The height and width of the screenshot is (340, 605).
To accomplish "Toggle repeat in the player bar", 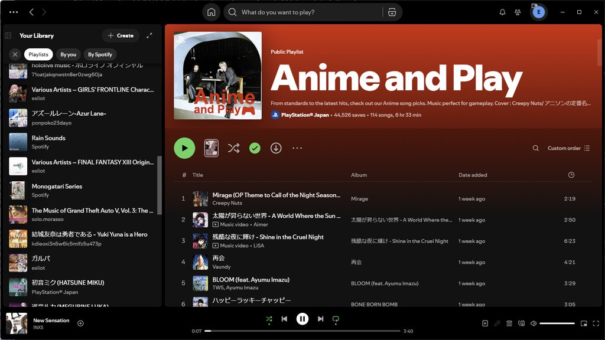I will point(336,319).
